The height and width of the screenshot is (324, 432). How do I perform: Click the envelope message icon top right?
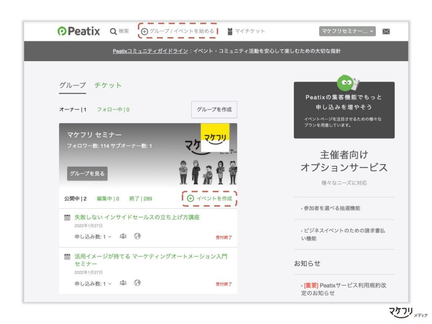pos(386,31)
